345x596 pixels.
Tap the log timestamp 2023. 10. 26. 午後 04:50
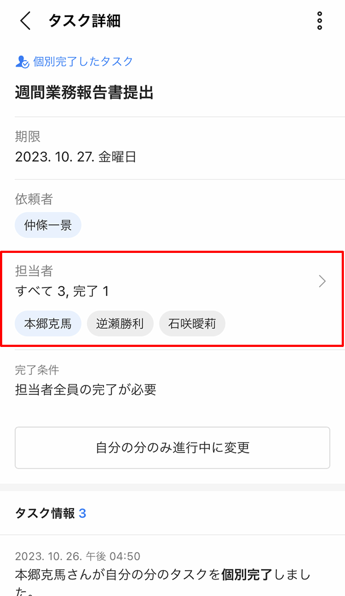click(x=77, y=556)
